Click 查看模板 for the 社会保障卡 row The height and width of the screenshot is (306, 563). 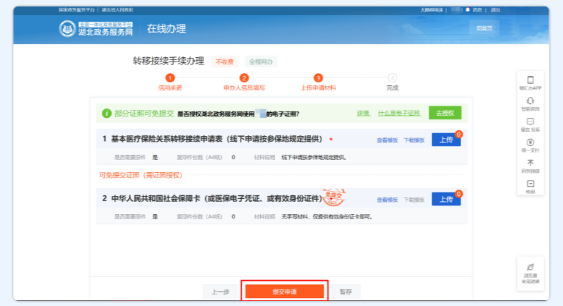tap(387, 200)
